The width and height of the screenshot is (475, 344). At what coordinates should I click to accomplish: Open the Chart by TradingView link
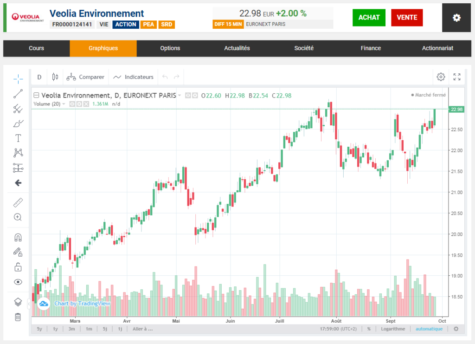pos(82,303)
